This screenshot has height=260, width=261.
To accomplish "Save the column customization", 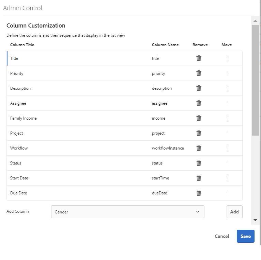I will (x=245, y=236).
